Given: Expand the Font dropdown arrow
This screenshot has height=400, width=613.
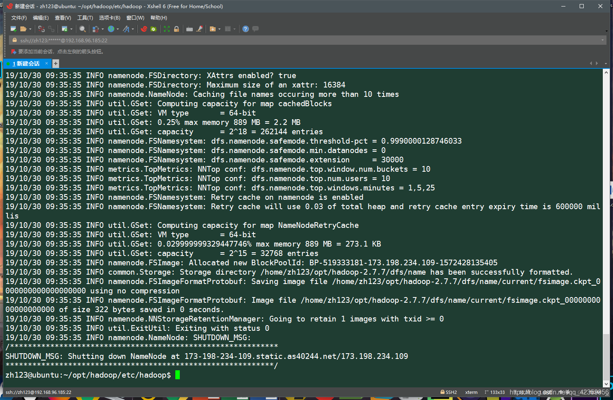Looking at the screenshot, I should pos(133,29).
